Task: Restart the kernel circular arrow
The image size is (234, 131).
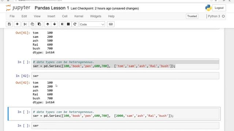Action: pyautogui.click(x=75, y=24)
